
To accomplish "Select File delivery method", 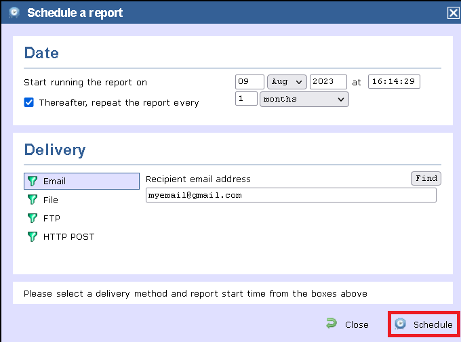I will [51, 200].
